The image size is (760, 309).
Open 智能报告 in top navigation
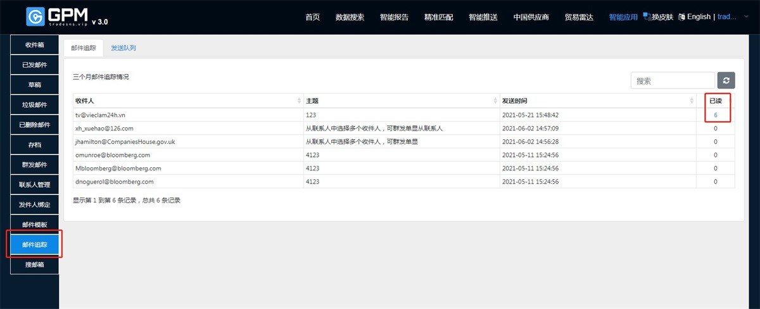pyautogui.click(x=394, y=17)
